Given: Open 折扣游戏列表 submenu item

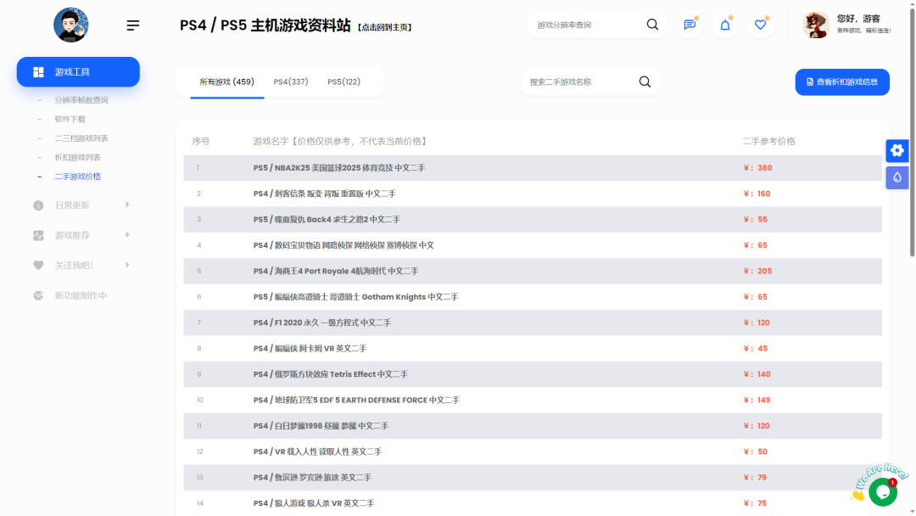Looking at the screenshot, I should [x=78, y=157].
